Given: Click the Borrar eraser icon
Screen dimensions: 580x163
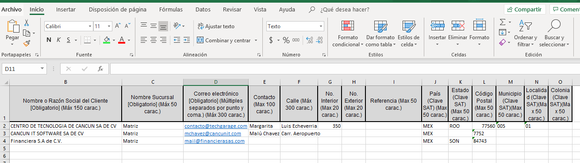Looking at the screenshot, I should coord(502,43).
